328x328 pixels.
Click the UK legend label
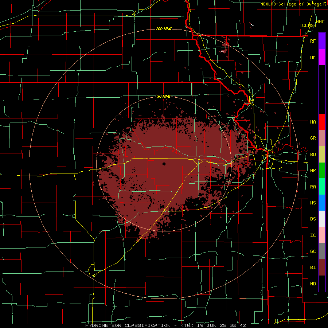[313, 57]
